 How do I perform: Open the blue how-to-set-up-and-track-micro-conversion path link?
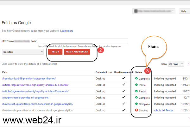tap(38, 104)
